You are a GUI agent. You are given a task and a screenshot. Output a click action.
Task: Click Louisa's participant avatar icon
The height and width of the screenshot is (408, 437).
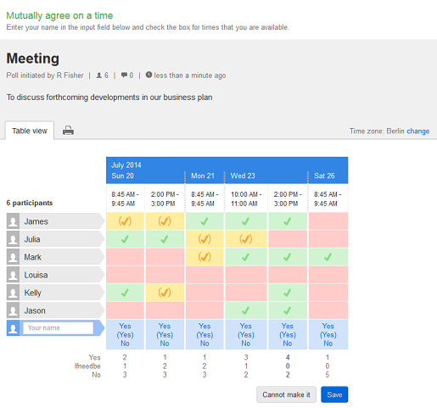13,275
